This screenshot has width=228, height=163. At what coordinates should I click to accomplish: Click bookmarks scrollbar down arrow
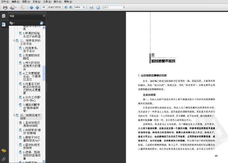[x=44, y=161]
